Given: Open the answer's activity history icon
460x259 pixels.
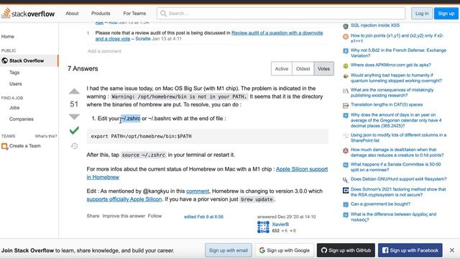Looking at the screenshot, I should (74, 146).
